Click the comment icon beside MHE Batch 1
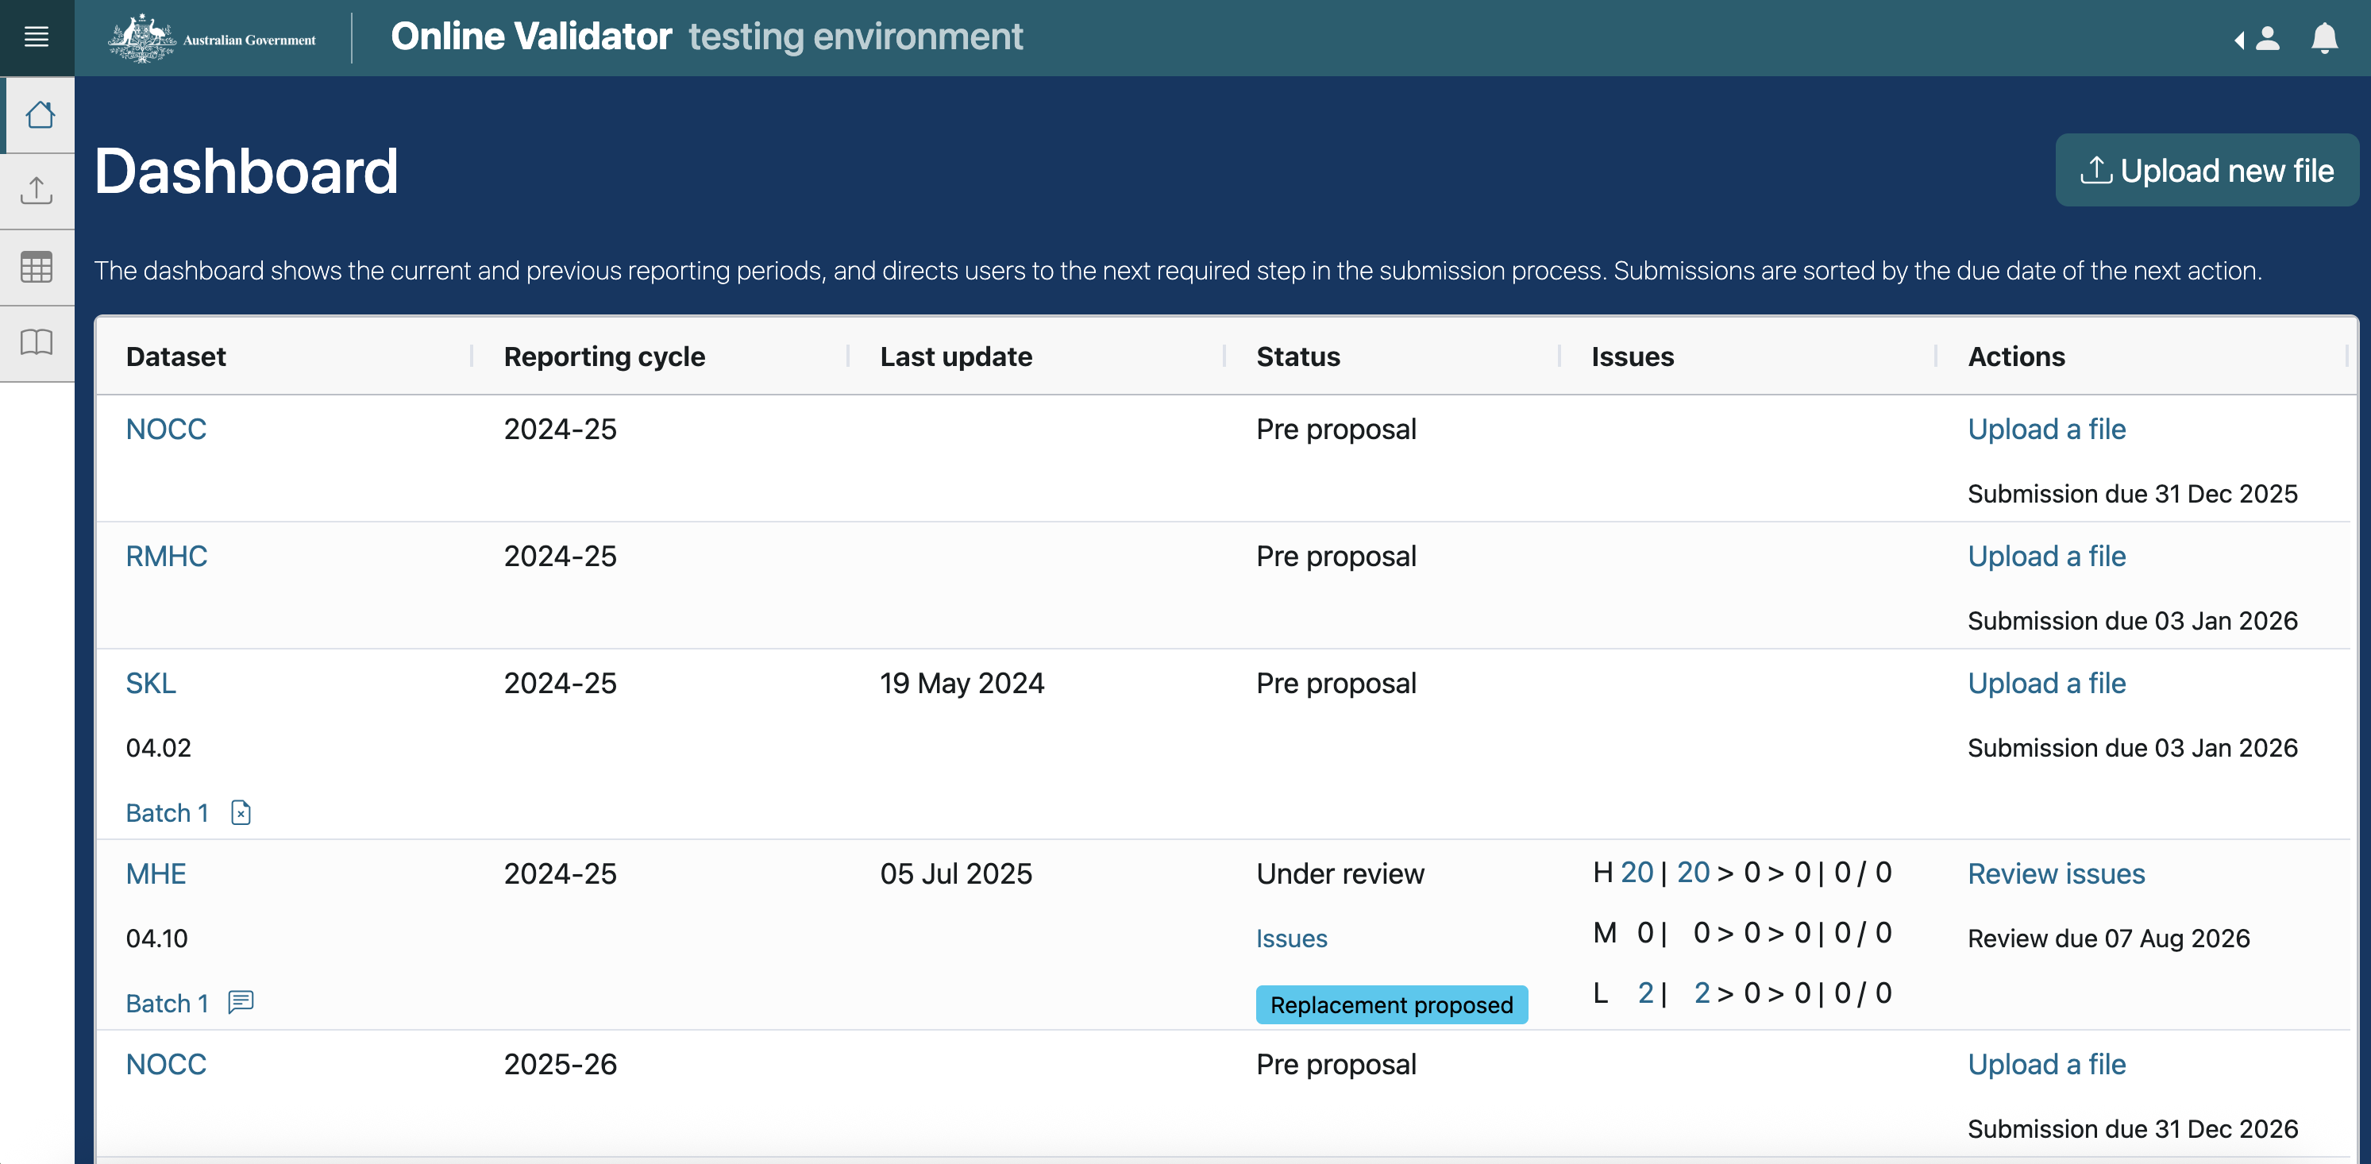Image resolution: width=2371 pixels, height=1164 pixels. pyautogui.click(x=241, y=1001)
